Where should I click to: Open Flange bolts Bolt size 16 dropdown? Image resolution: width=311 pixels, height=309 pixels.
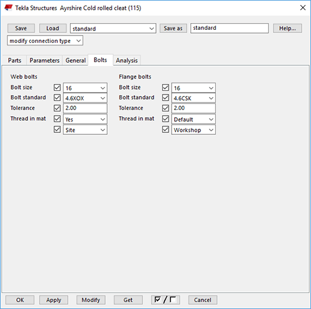(193, 88)
